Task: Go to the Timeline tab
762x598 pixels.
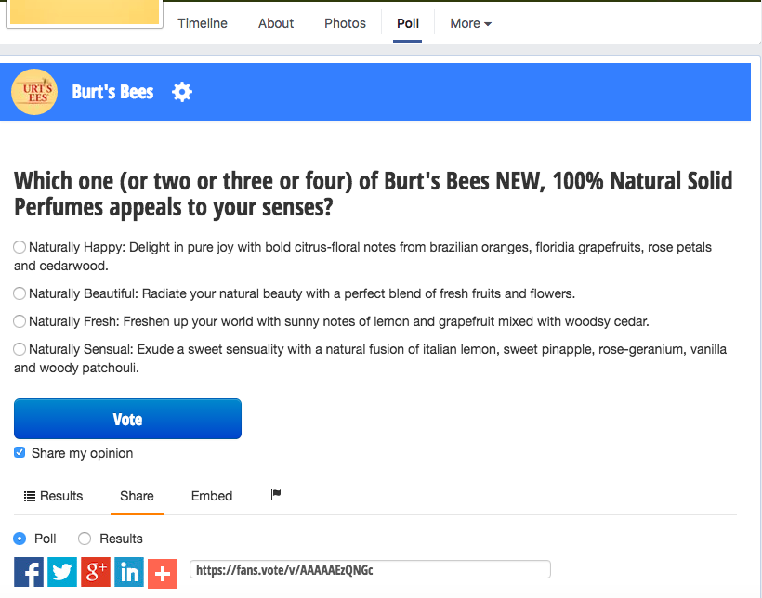Action: [203, 23]
